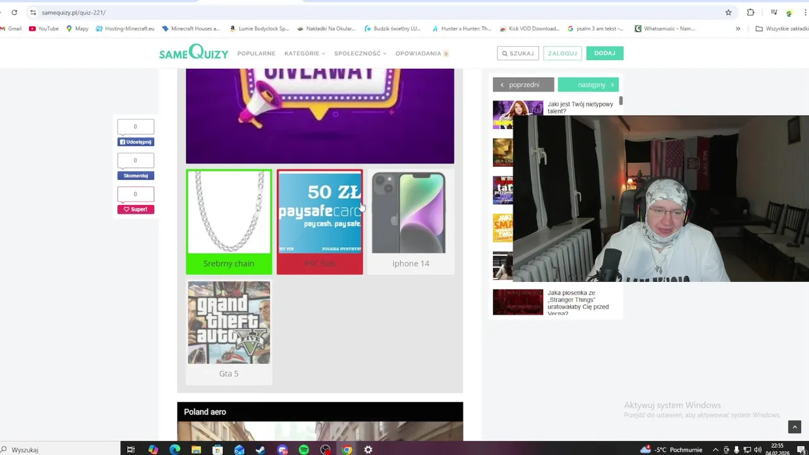The height and width of the screenshot is (455, 809).
Task: Open Task View in the taskbar
Action: 131,449
